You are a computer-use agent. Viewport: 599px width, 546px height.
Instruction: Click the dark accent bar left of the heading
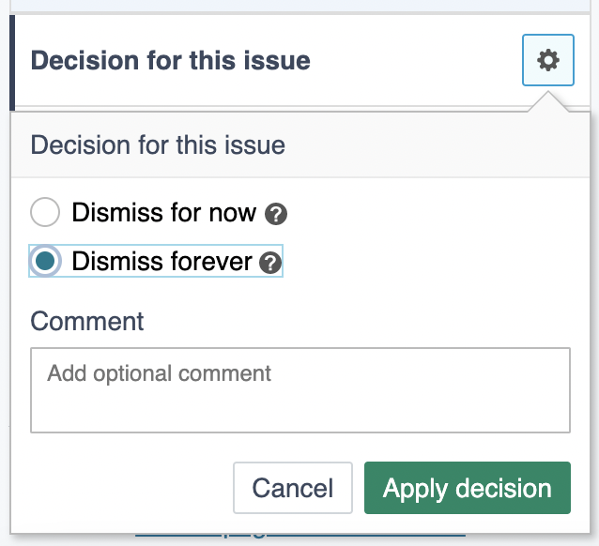coord(12,62)
